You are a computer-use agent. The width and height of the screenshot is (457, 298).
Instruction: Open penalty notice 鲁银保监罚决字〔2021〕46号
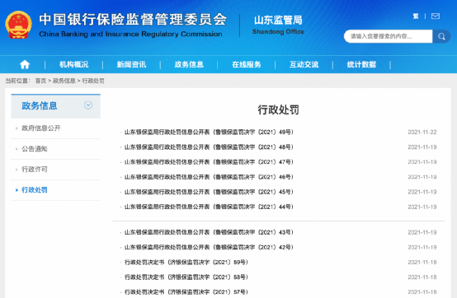pyautogui.click(x=209, y=177)
